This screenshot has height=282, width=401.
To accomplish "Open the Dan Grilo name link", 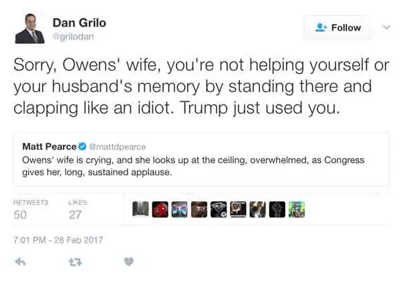I will (80, 23).
